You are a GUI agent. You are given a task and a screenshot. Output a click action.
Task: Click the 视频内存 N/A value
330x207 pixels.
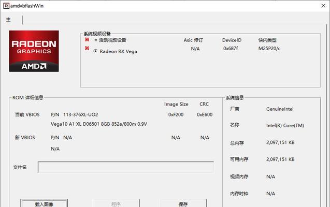(270, 177)
